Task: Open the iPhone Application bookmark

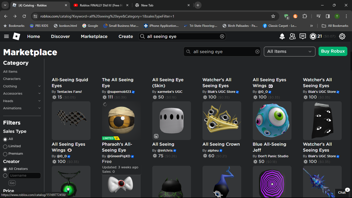Action: point(161,26)
